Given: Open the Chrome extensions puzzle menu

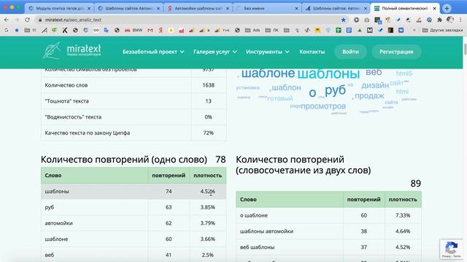Looking at the screenshot, I should 439,20.
